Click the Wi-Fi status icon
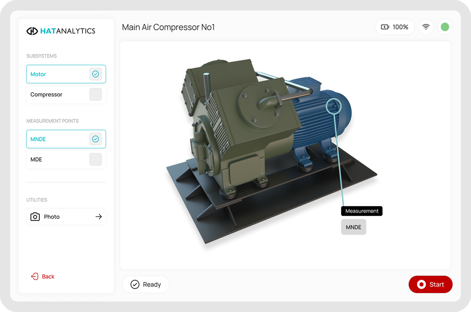 [x=426, y=27]
